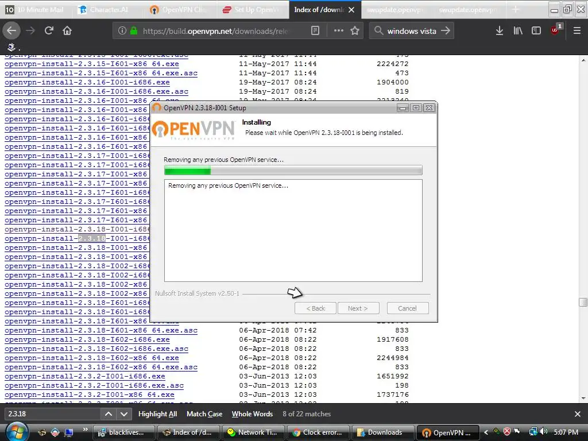The height and width of the screenshot is (441, 588).
Task: Toggle Match Case in the find bar
Action: pos(204,414)
